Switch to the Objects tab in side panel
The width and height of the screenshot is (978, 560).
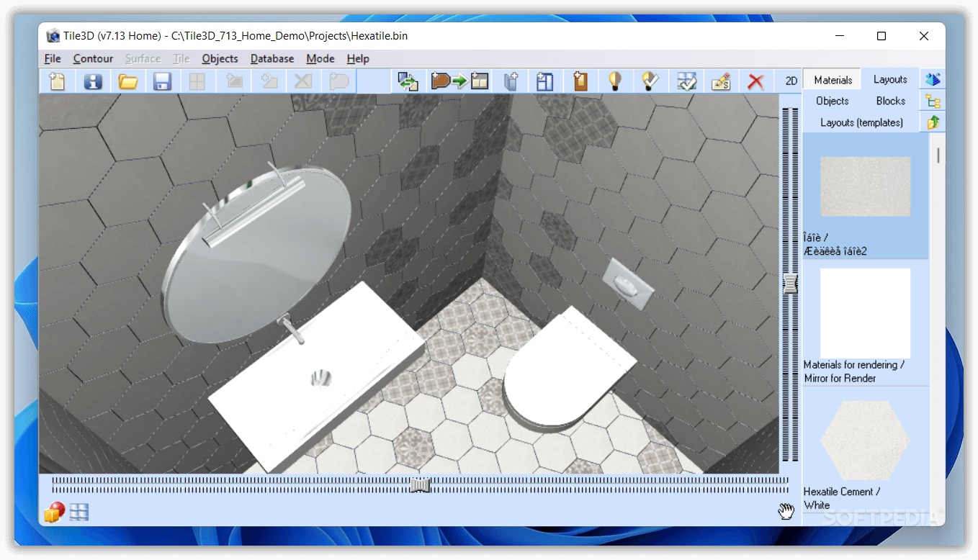[x=833, y=101]
